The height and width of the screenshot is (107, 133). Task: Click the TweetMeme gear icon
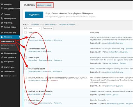coord(2,72)
